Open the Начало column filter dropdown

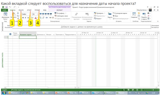54,35
